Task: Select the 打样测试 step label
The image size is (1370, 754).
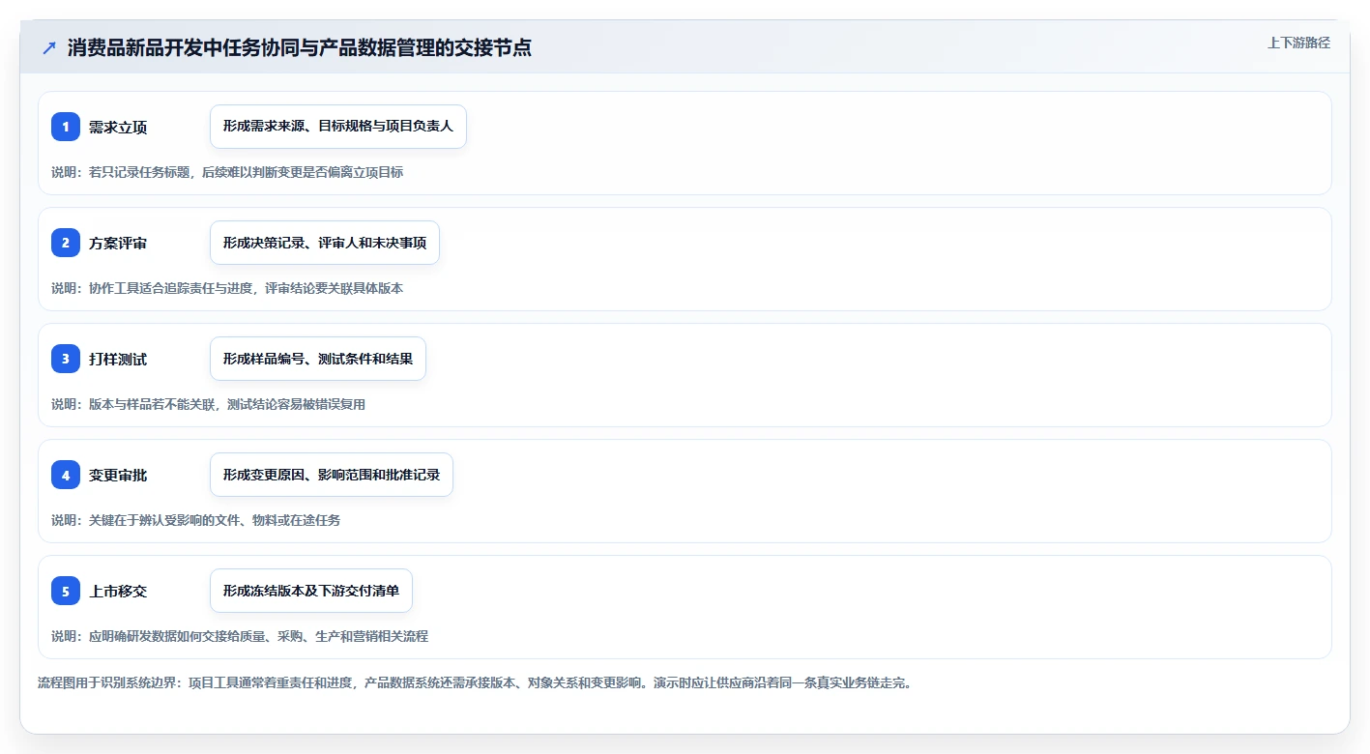Action: (x=118, y=360)
